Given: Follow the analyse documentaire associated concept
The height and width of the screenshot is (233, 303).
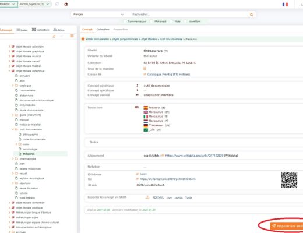Looking at the screenshot, I should coord(158,95).
